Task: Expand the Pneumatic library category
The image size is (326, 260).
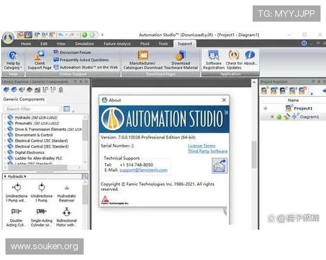Action: (4, 123)
